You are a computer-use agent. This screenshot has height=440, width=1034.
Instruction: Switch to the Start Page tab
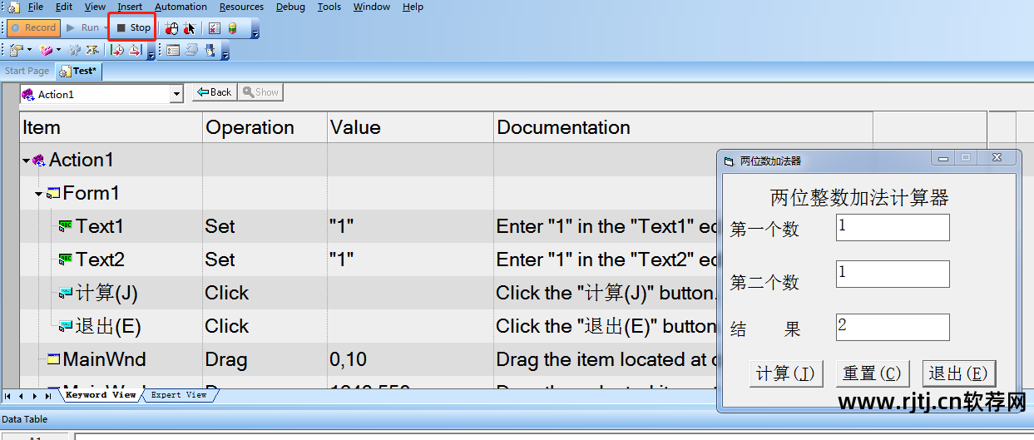tap(27, 72)
